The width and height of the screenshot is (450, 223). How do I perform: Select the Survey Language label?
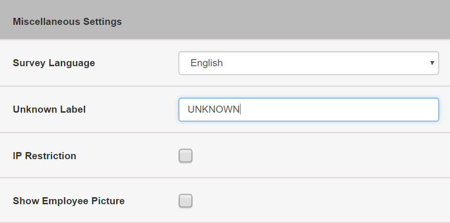point(54,63)
